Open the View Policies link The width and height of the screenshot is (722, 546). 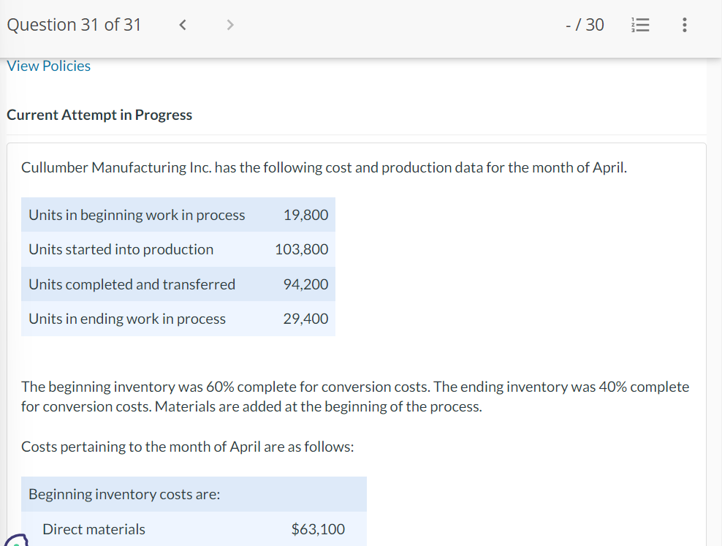pyautogui.click(x=48, y=66)
